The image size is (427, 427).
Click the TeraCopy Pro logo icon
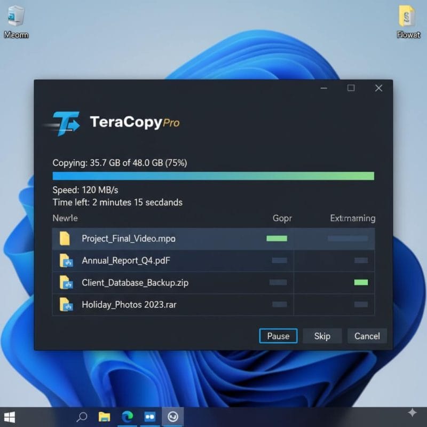64,123
